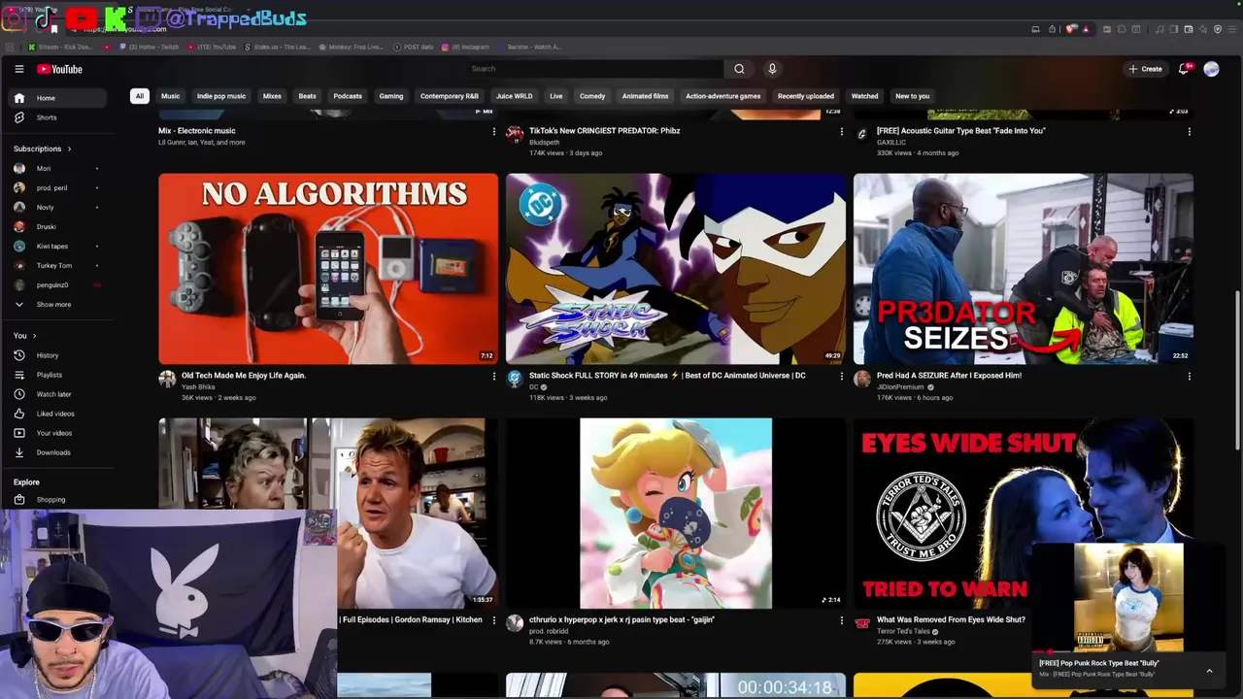Open Static Shock video thumbnail

676,269
